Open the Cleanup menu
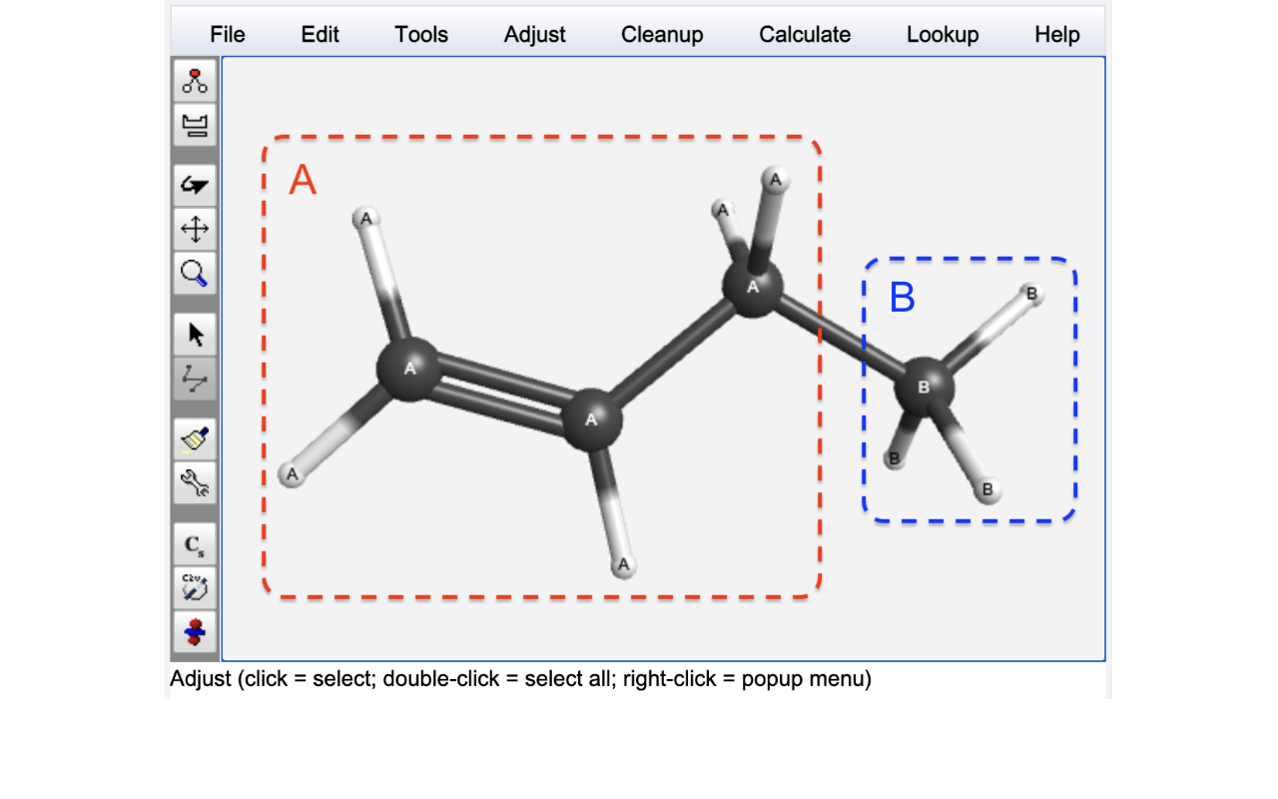 coord(662,35)
